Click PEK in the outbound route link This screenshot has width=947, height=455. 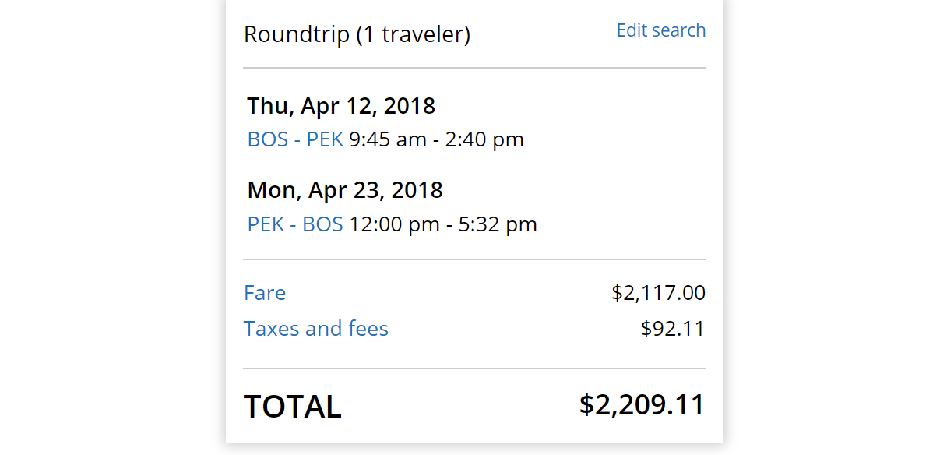pyautogui.click(x=325, y=139)
